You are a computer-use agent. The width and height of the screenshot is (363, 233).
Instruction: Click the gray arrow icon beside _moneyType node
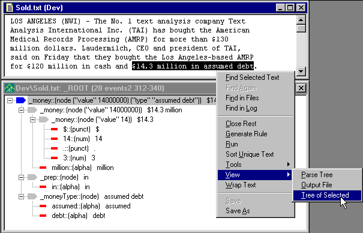tap(32, 196)
